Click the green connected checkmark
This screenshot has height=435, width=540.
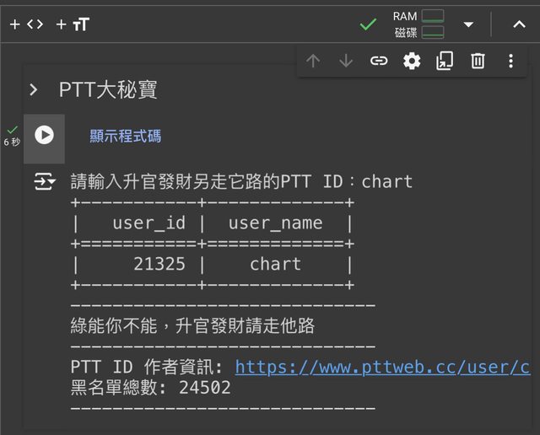tap(368, 24)
